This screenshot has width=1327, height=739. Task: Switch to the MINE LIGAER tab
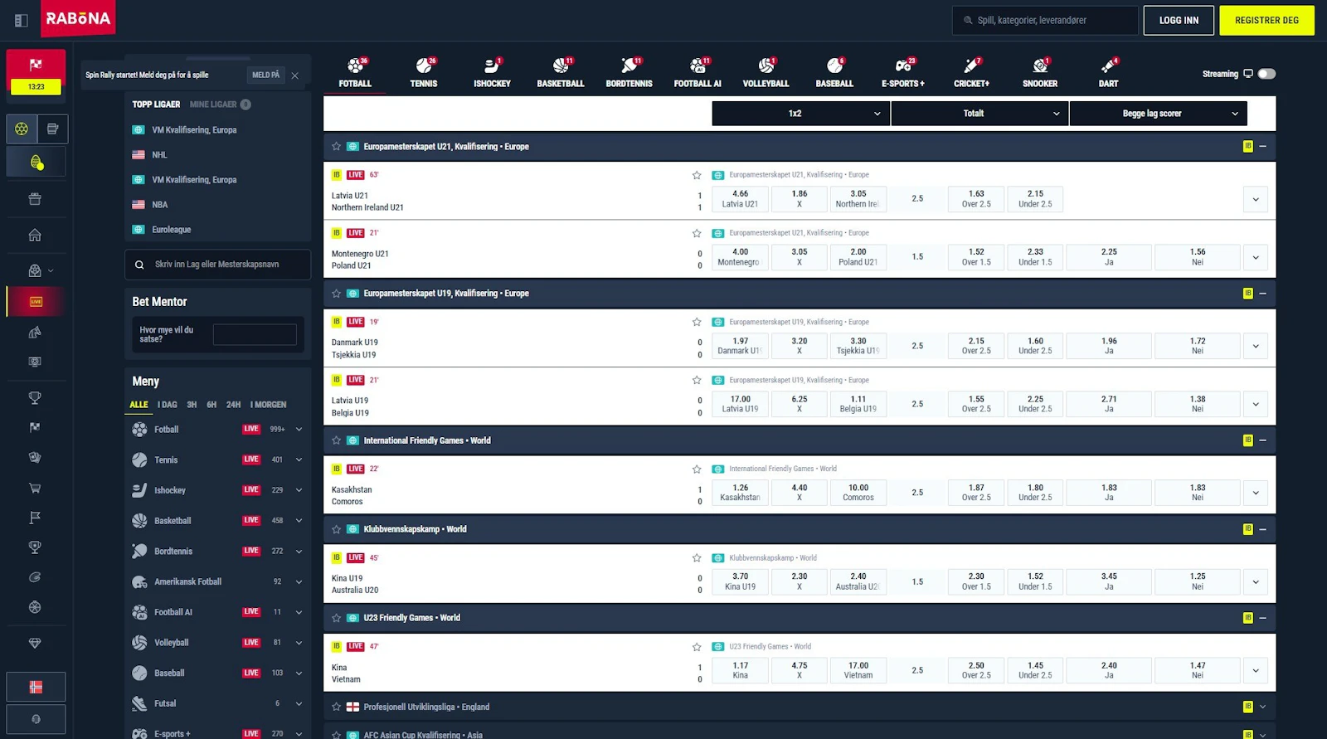(213, 105)
